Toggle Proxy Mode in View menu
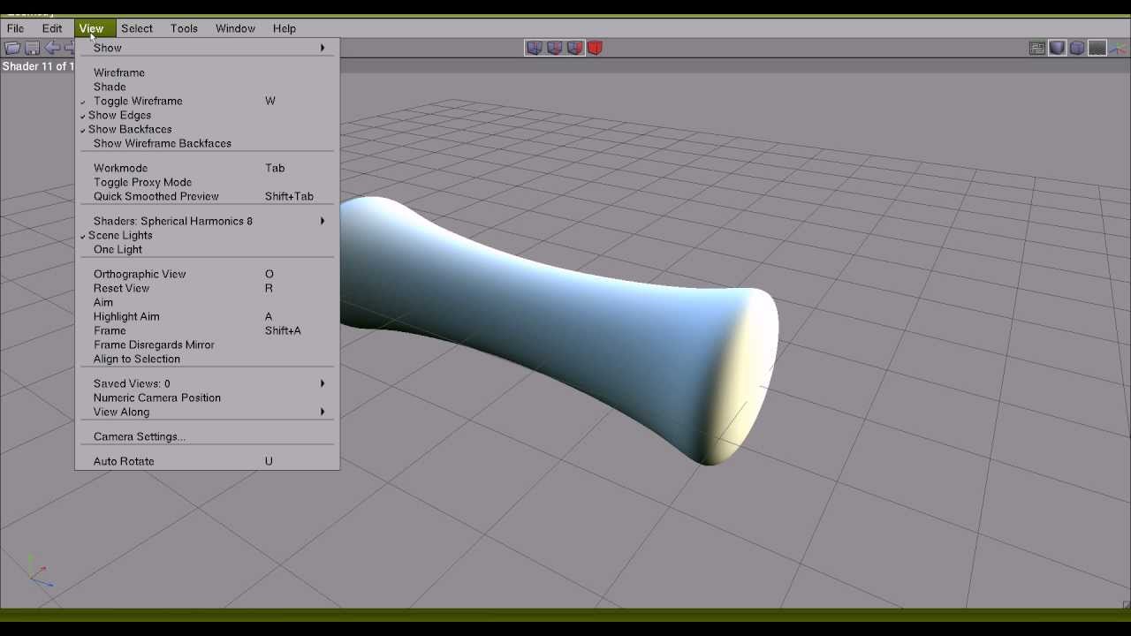The image size is (1131, 636). click(207, 182)
